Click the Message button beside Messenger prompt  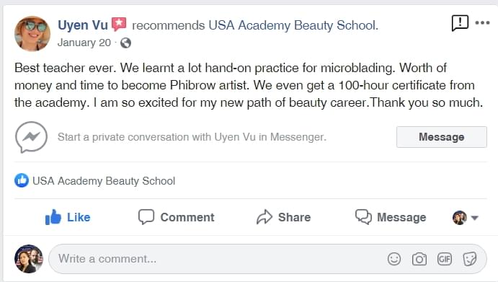442,137
